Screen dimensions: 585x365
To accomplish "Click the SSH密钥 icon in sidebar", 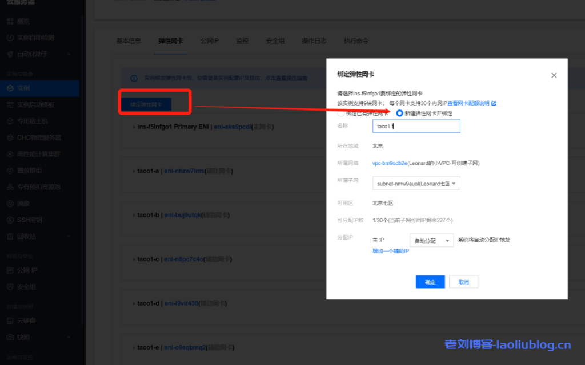I will 10,220.
